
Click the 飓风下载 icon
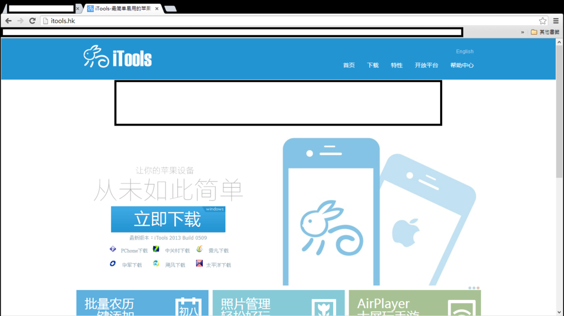coord(156,264)
